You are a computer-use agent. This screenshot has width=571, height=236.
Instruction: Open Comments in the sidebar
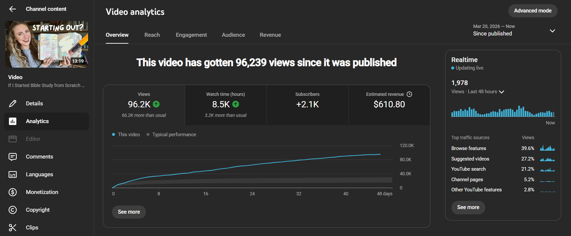[46, 157]
